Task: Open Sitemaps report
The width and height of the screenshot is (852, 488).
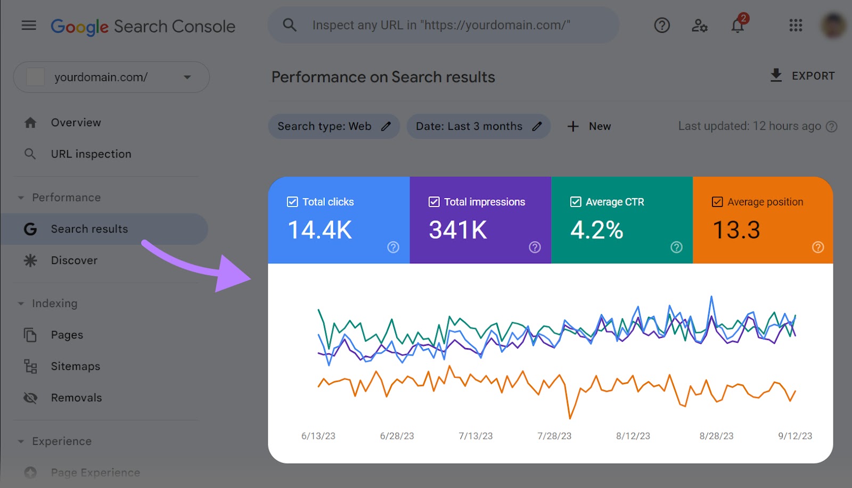Action: coord(75,366)
